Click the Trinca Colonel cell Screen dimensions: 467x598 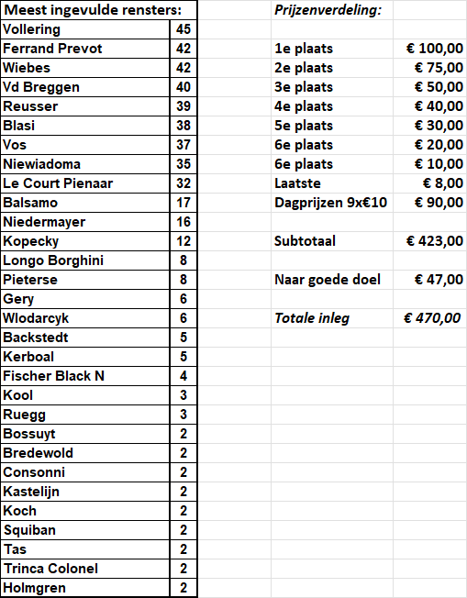point(85,569)
